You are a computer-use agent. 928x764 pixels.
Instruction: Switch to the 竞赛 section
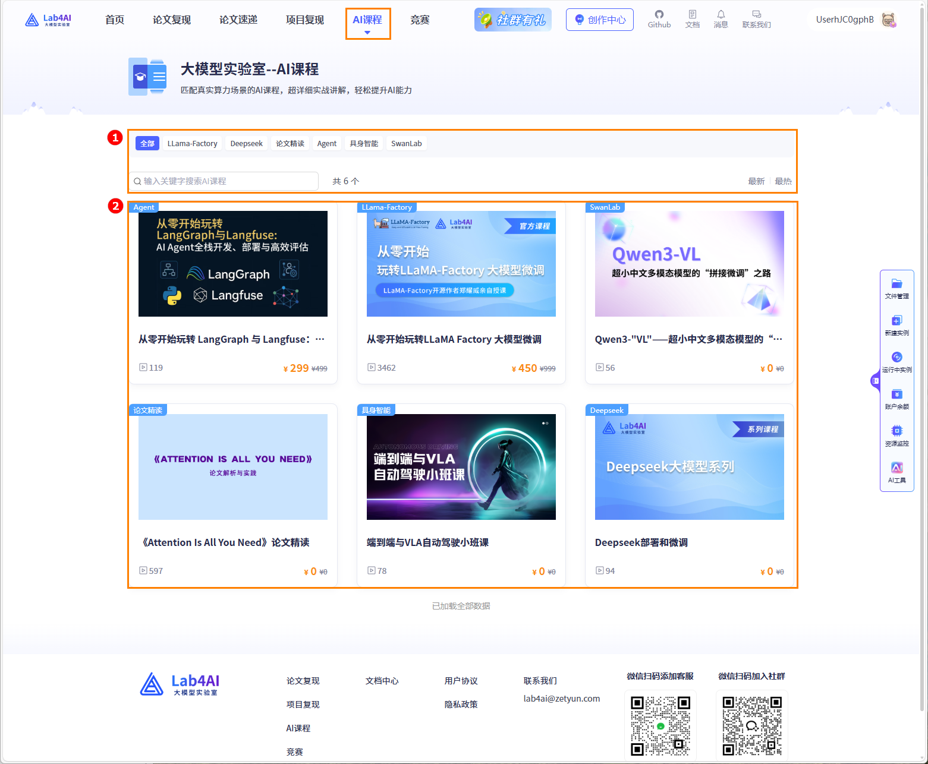point(419,20)
